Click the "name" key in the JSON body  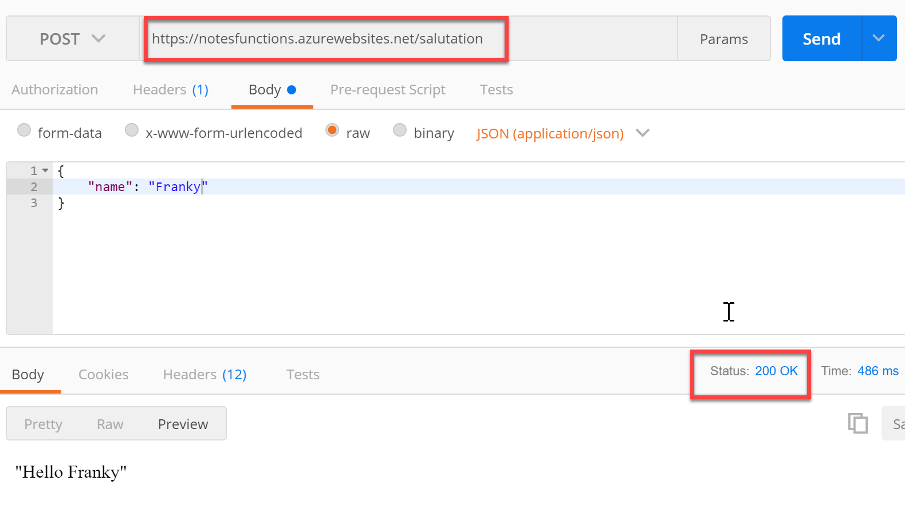tap(110, 186)
